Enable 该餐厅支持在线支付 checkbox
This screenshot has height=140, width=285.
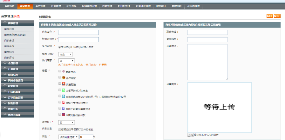click(x=60, y=102)
